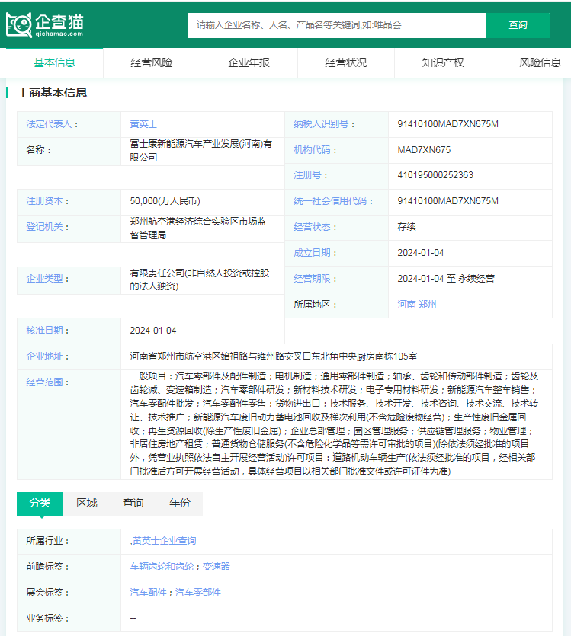
Task: Click the 机构代码 label
Action: 312,150
